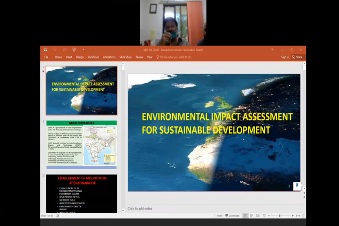Open the Design ribbon tab
The width and height of the screenshot is (339, 226).
pyautogui.click(x=80, y=57)
